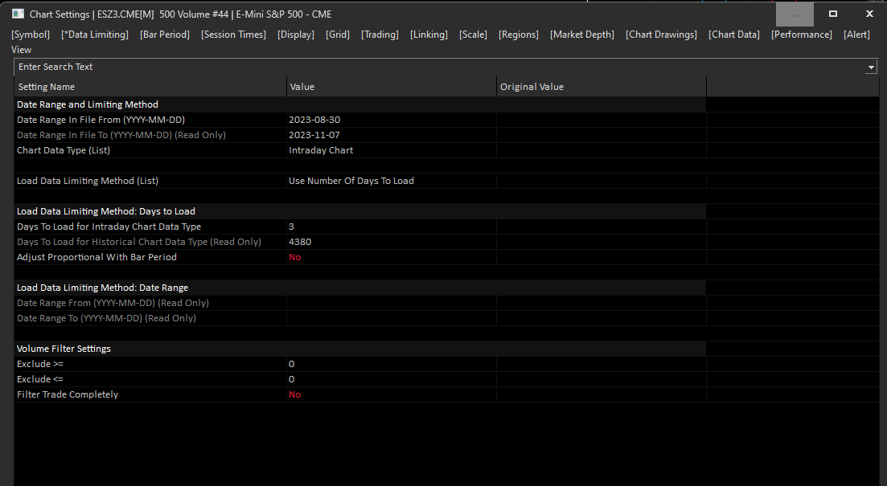Open the Chart Drawings tab

661,35
